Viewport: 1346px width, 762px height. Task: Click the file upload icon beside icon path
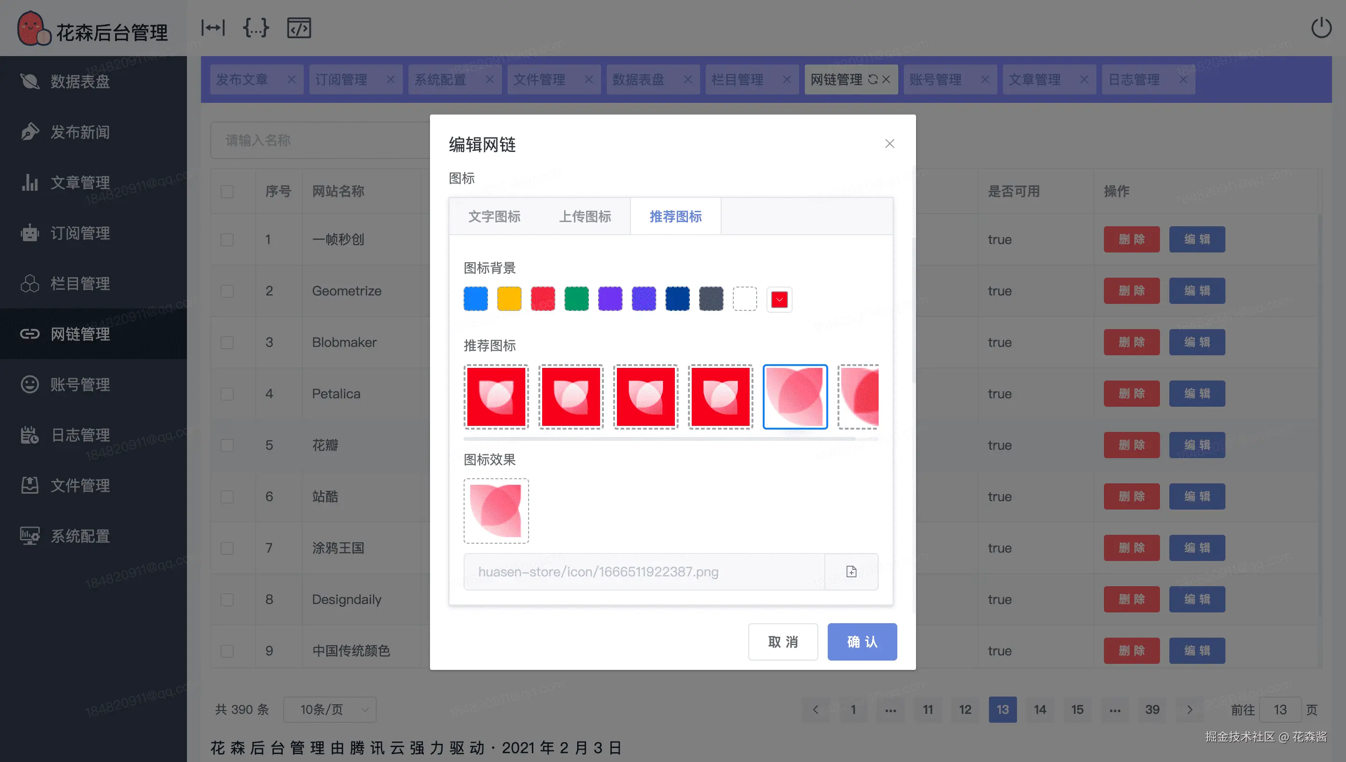pos(851,571)
